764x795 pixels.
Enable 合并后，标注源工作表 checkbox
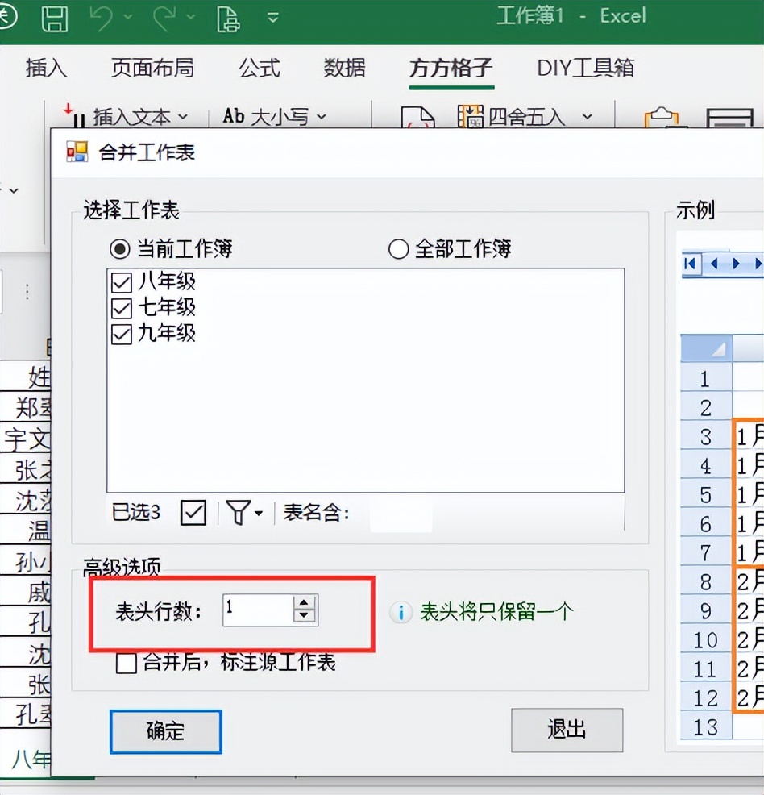127,664
